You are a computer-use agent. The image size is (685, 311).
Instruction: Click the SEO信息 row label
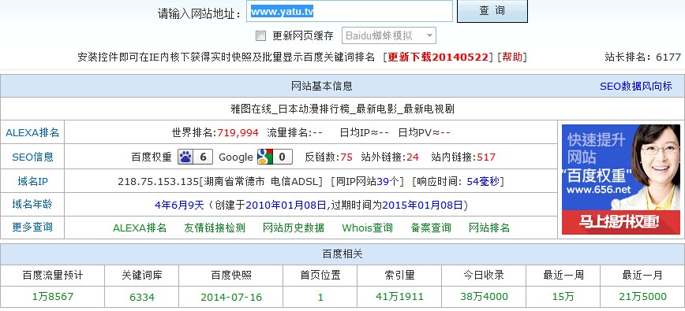32,157
